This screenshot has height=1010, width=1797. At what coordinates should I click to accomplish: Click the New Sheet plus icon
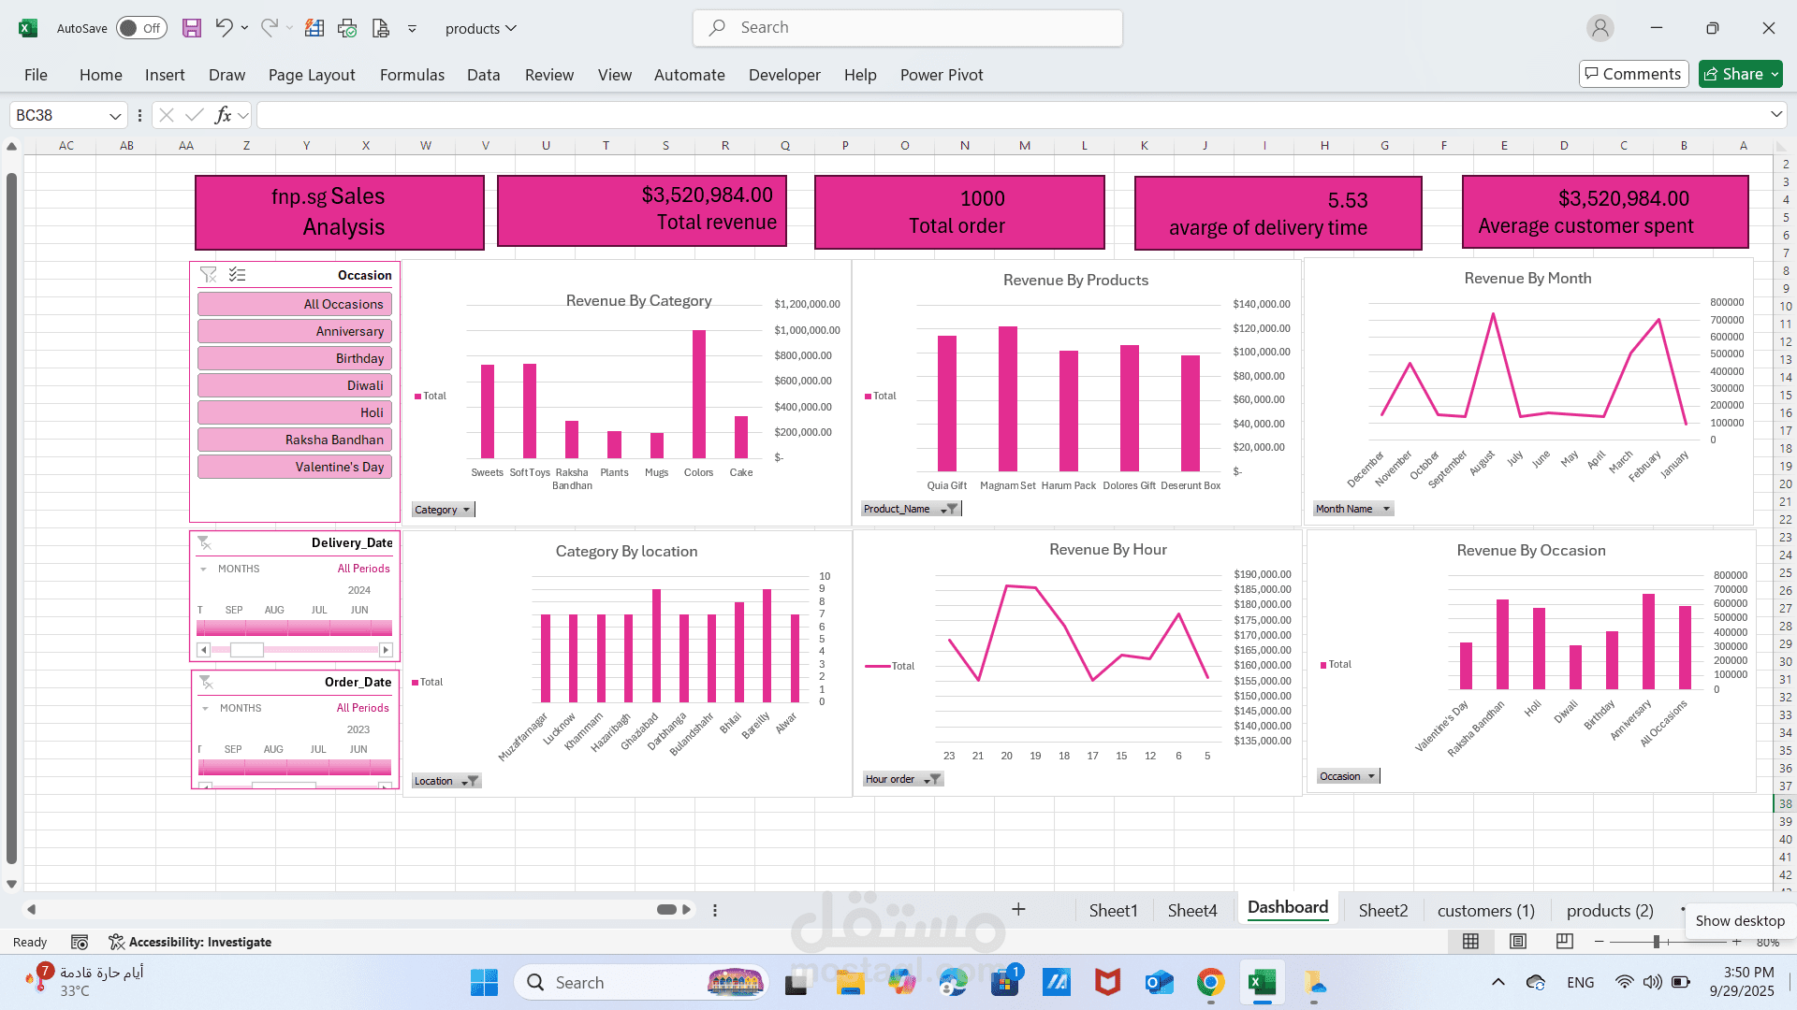click(x=1018, y=909)
